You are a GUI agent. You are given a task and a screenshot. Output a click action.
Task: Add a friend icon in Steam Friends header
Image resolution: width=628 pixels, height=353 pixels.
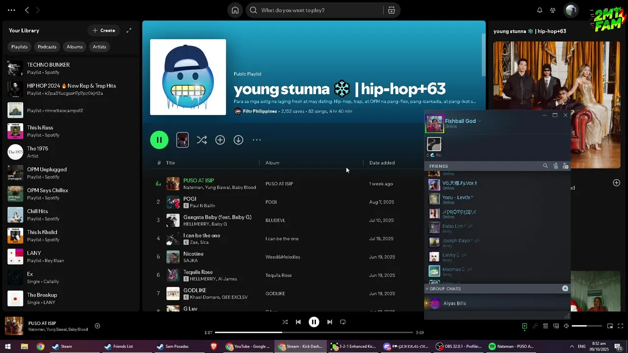point(565,166)
